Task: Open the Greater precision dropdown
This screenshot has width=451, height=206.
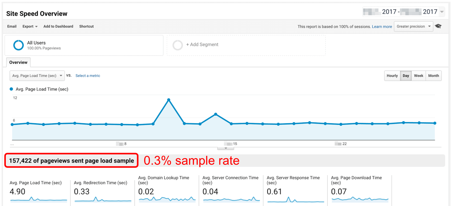Action: click(413, 26)
